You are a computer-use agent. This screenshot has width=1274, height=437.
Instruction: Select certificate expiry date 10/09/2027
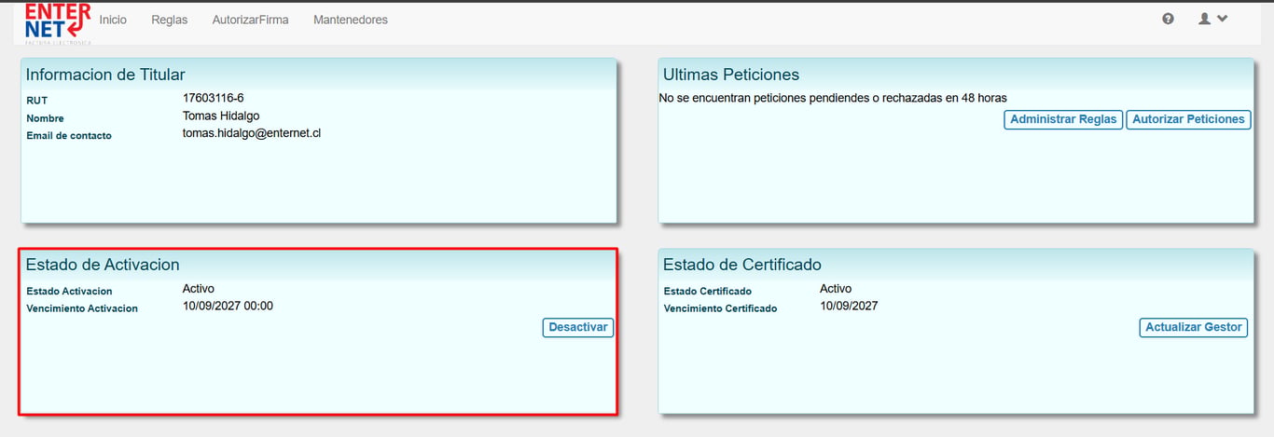[849, 306]
